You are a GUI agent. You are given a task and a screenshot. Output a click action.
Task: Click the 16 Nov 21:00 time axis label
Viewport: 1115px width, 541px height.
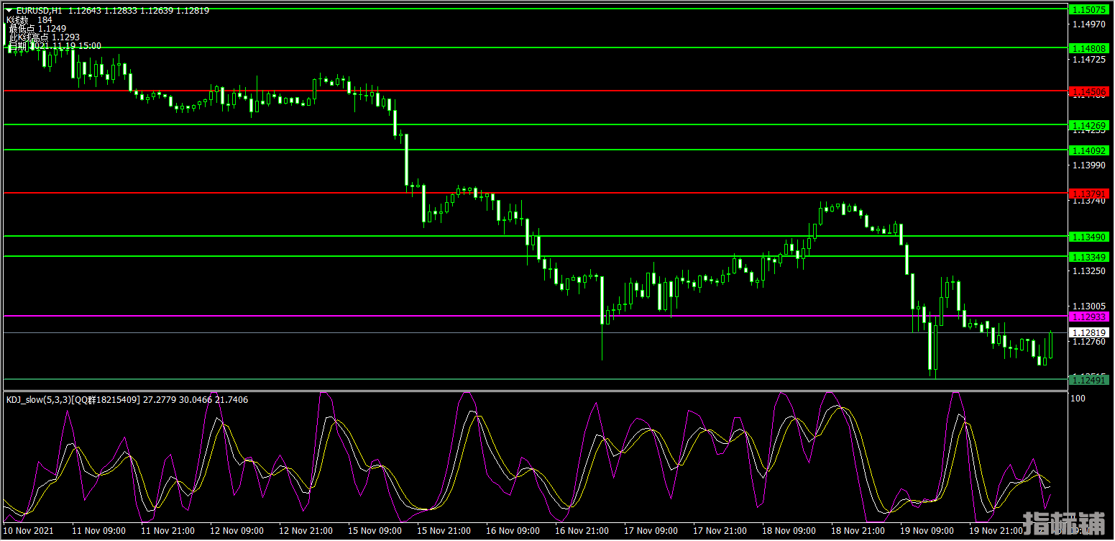click(581, 531)
